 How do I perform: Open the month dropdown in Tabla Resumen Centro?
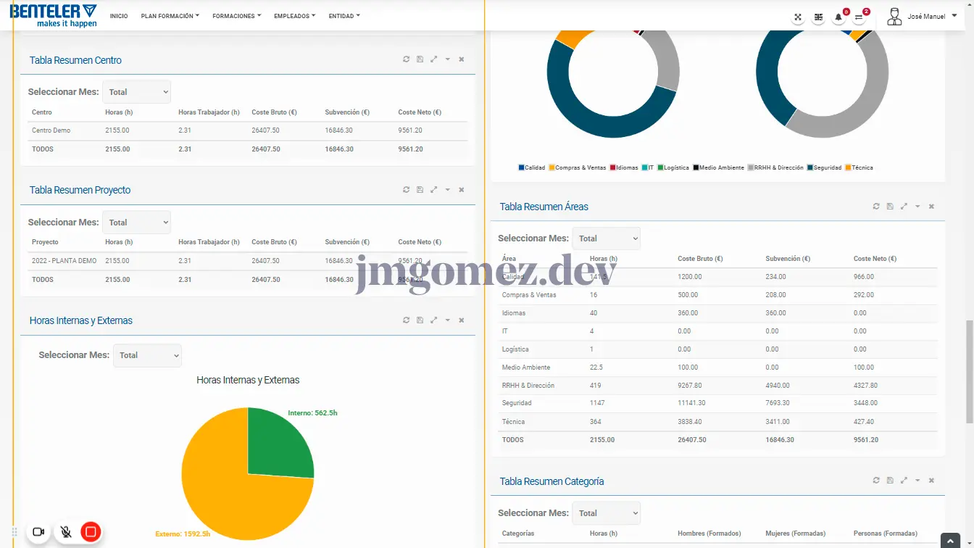click(x=137, y=92)
